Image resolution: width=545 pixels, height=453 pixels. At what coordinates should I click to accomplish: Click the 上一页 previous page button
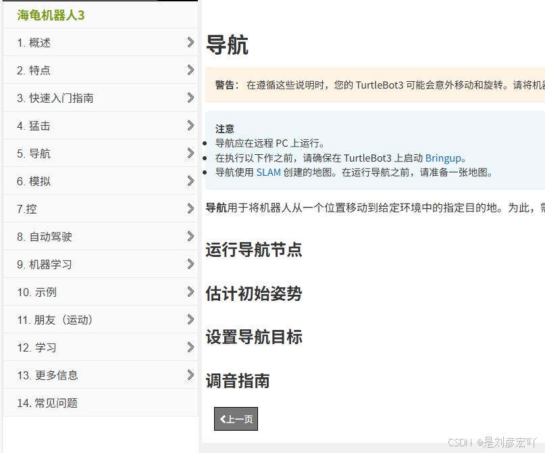coord(236,419)
